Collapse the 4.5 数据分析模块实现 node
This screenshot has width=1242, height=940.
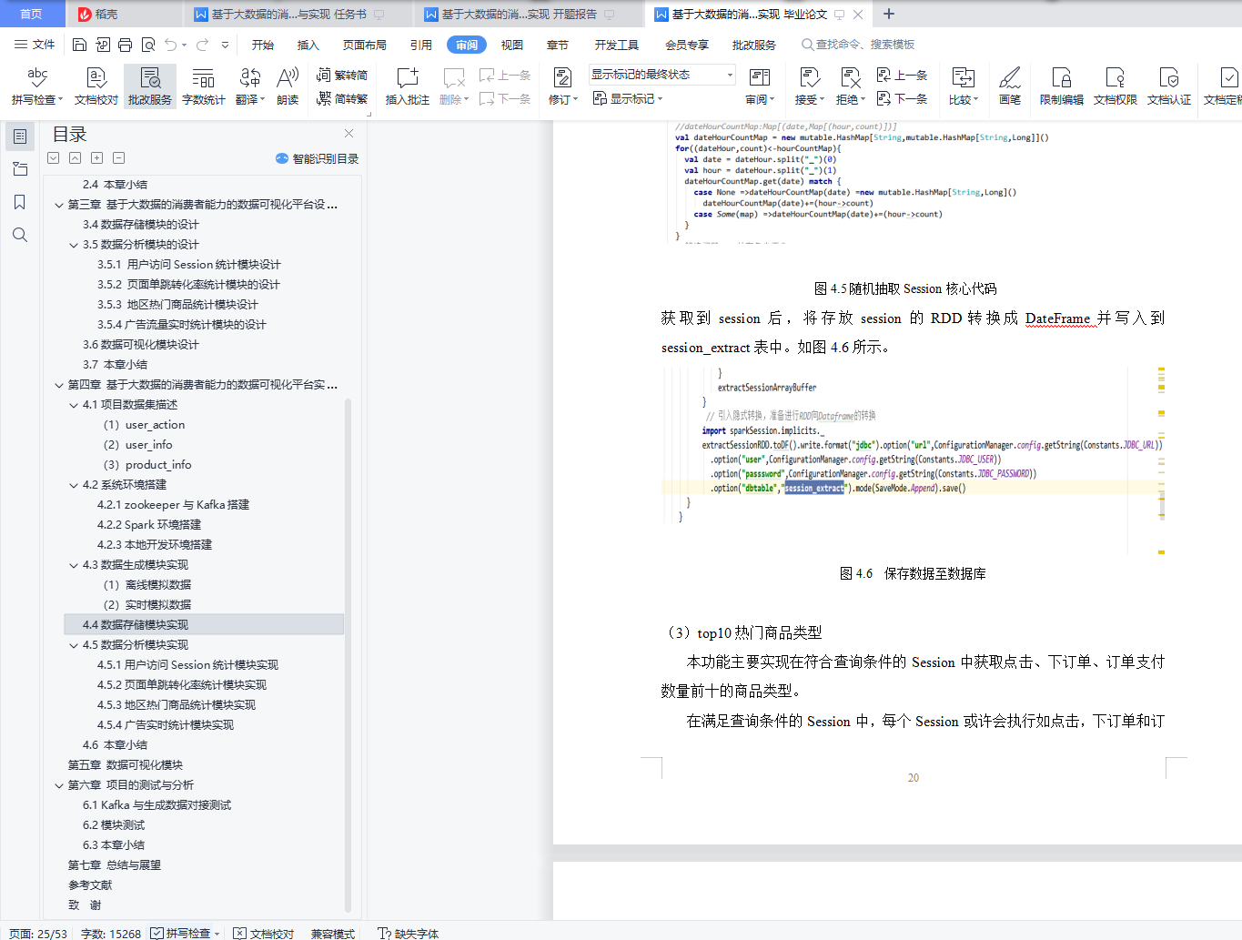click(x=74, y=645)
